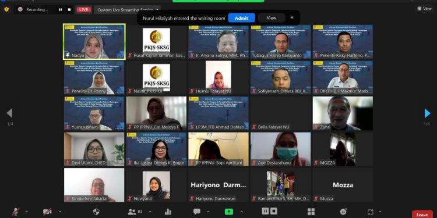Select Nalita_PKJS-UI participant tile
This screenshot has height=218, width=437.
click(x=156, y=77)
